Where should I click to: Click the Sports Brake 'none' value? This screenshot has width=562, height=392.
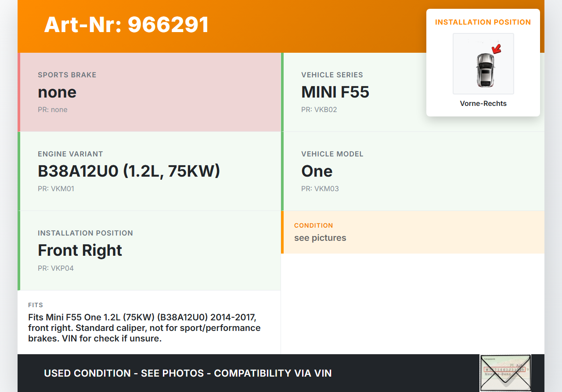coord(57,92)
